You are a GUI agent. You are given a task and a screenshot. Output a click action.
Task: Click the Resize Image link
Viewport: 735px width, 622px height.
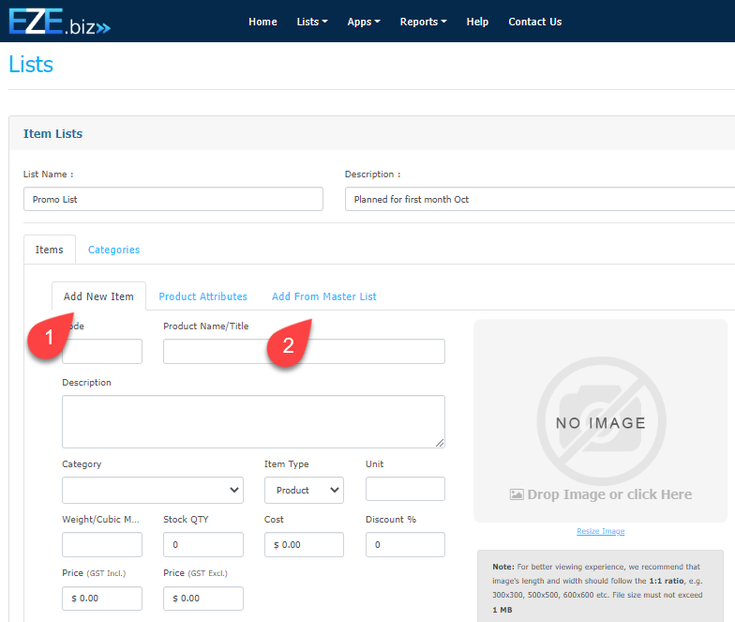600,531
